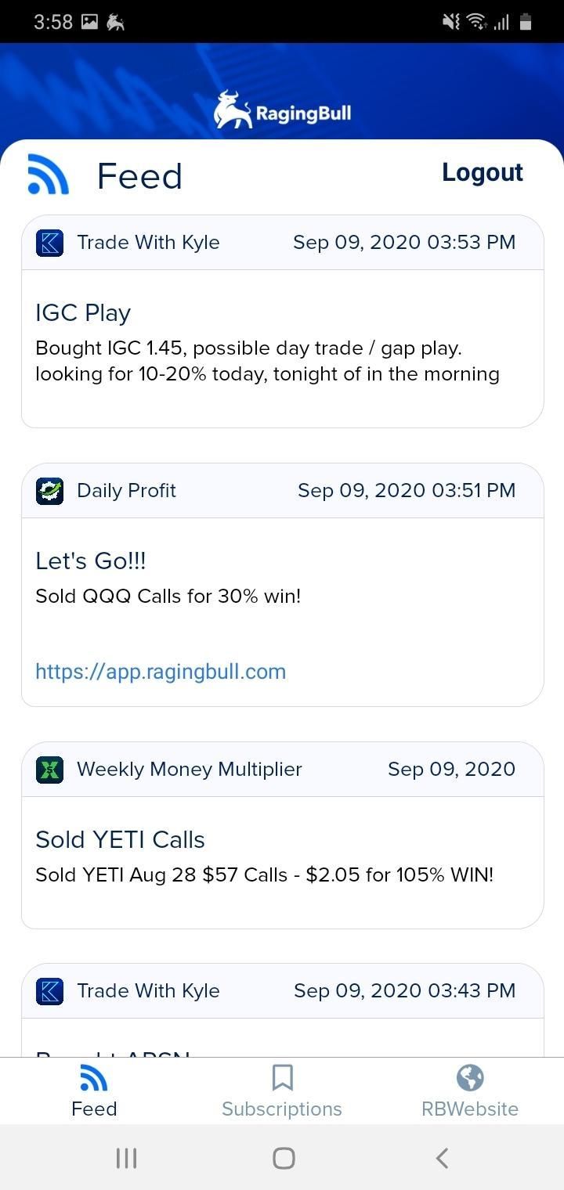Open Trade With Kyle icon on IGC Play post
Image resolution: width=564 pixels, height=1190 pixels.
pyautogui.click(x=49, y=243)
